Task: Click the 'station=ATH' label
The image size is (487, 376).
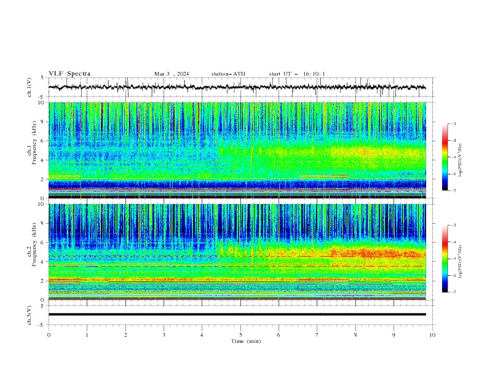Action: pyautogui.click(x=228, y=74)
